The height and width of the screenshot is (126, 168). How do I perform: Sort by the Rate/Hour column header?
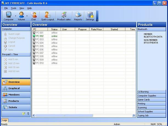click(96, 29)
